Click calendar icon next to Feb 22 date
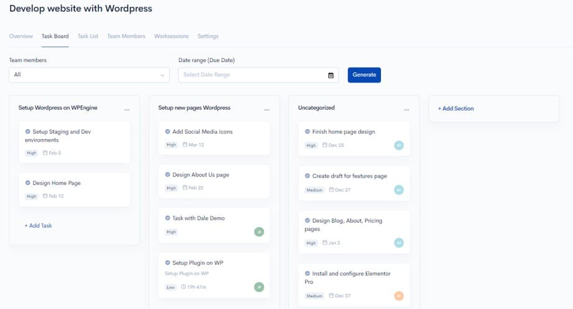 click(x=185, y=187)
